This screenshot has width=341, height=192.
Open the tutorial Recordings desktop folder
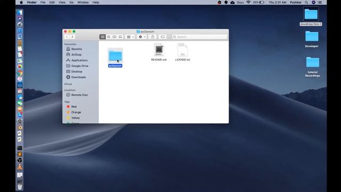pyautogui.click(x=313, y=62)
